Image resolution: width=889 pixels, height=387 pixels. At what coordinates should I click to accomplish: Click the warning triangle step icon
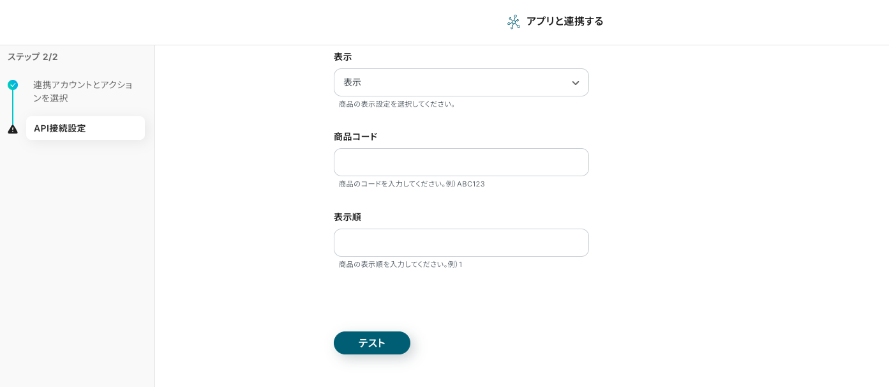13,129
